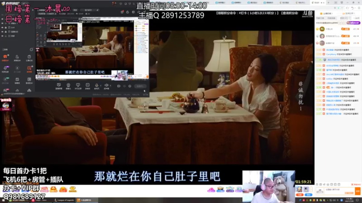The image size is (362, 203).
Task: Add a screen capture source from the bottom toolbar
Action: pyautogui.click(x=59, y=86)
